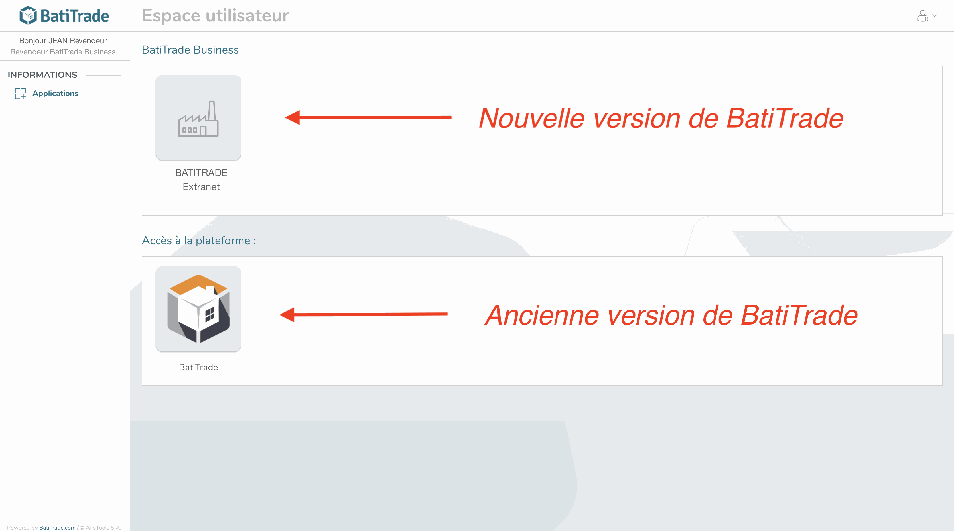This screenshot has height=531, width=954.
Task: Follow the BatiTrade.com footer link
Action: pos(57,528)
